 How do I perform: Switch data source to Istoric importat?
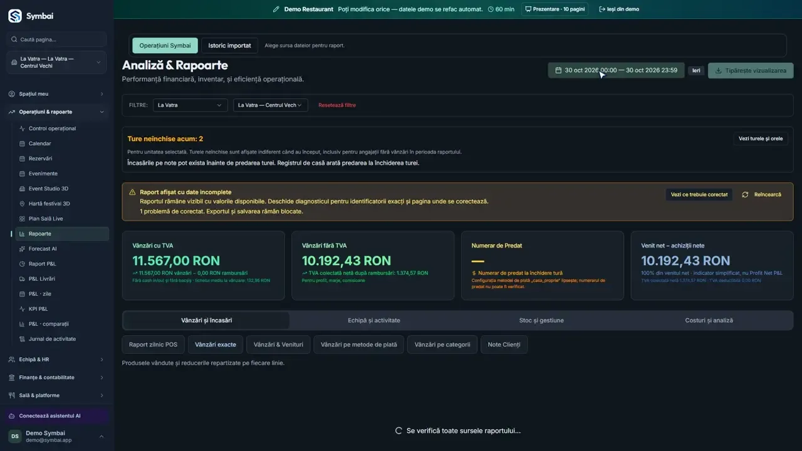pyautogui.click(x=229, y=46)
